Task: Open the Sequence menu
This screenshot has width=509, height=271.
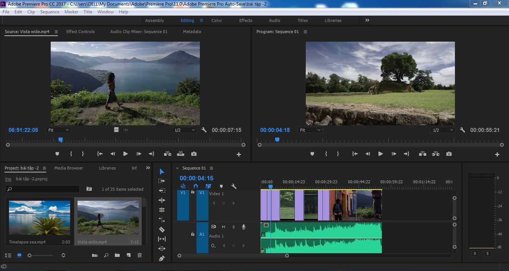Action: pos(50,12)
